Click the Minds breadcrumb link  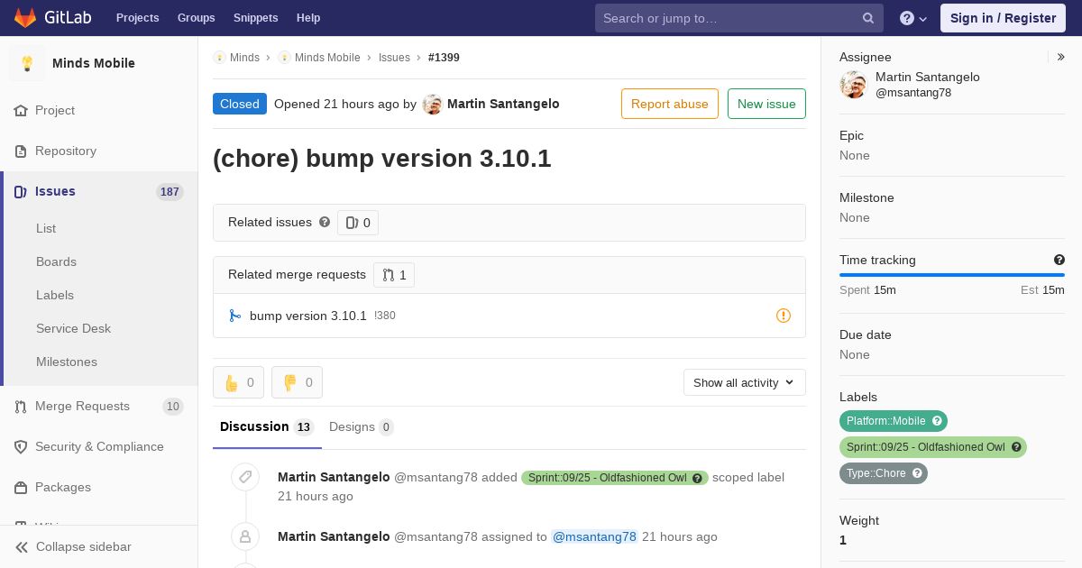tap(244, 57)
